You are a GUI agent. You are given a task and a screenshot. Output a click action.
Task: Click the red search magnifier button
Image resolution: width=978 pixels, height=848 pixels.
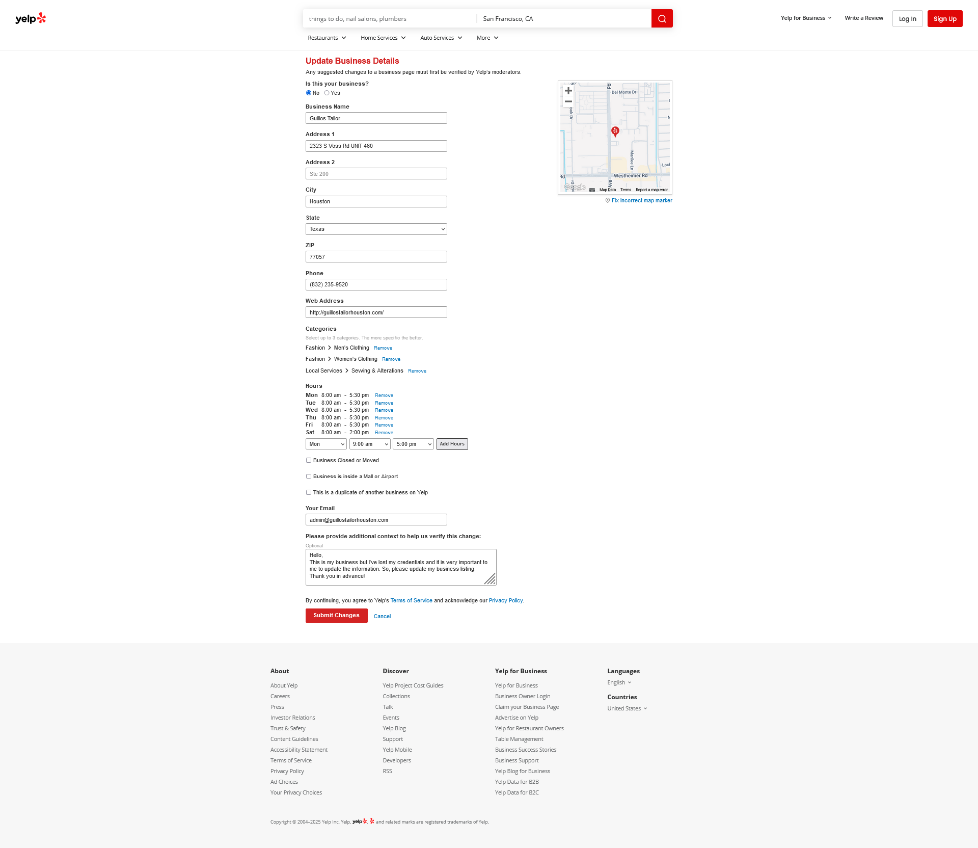click(662, 19)
